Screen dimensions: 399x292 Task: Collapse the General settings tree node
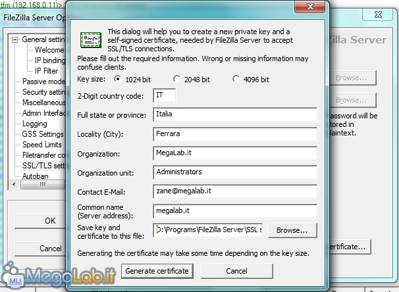[15, 39]
